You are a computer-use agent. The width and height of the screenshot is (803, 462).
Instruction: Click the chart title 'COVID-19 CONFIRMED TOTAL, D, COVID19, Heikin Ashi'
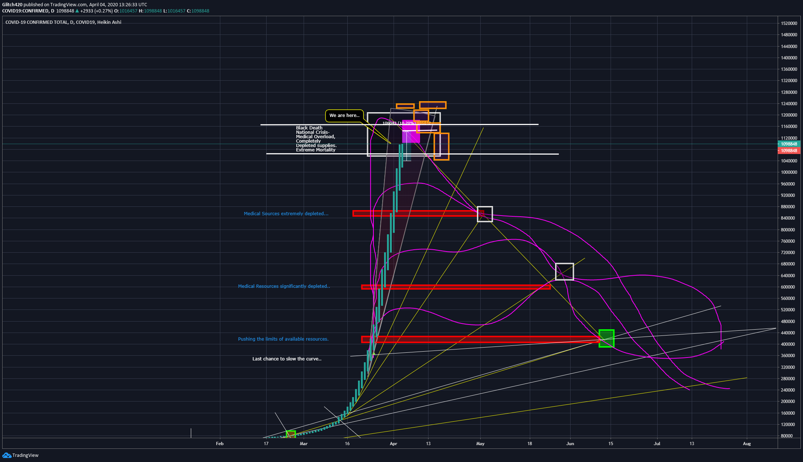[63, 22]
